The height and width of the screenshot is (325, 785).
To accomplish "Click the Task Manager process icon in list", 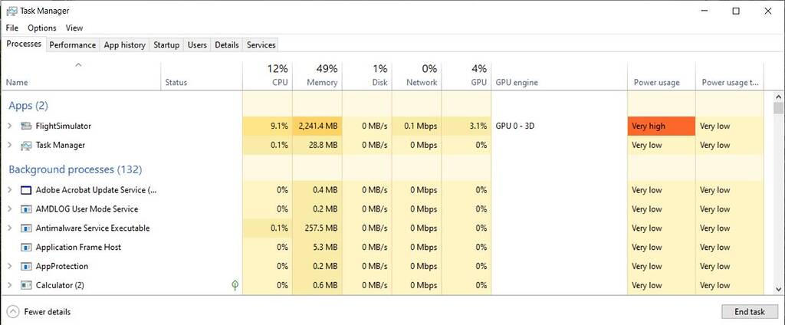I will pyautogui.click(x=27, y=145).
